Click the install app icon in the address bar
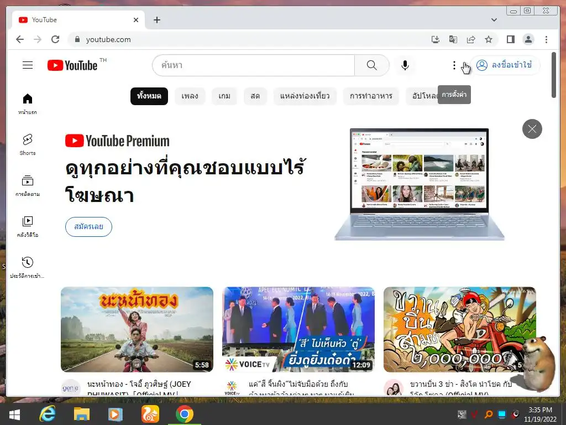This screenshot has height=425, width=566. click(436, 39)
